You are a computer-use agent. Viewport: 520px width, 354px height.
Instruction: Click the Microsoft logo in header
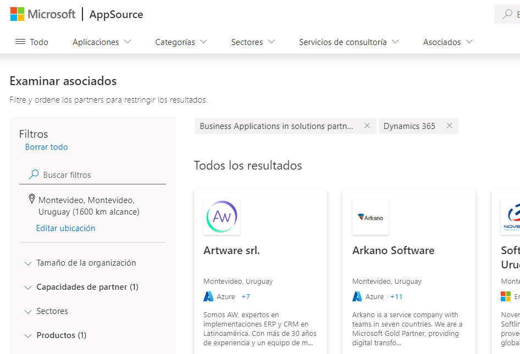[43, 14]
